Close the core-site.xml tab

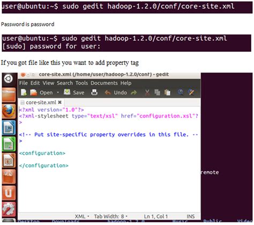click(60, 103)
